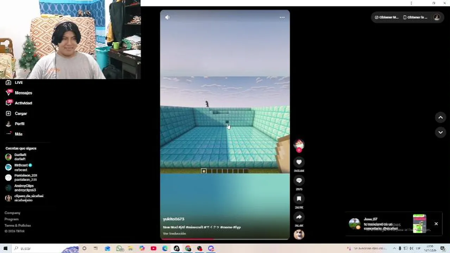
Task: Open the spinning sound disc thumbnail
Action: 299,234
